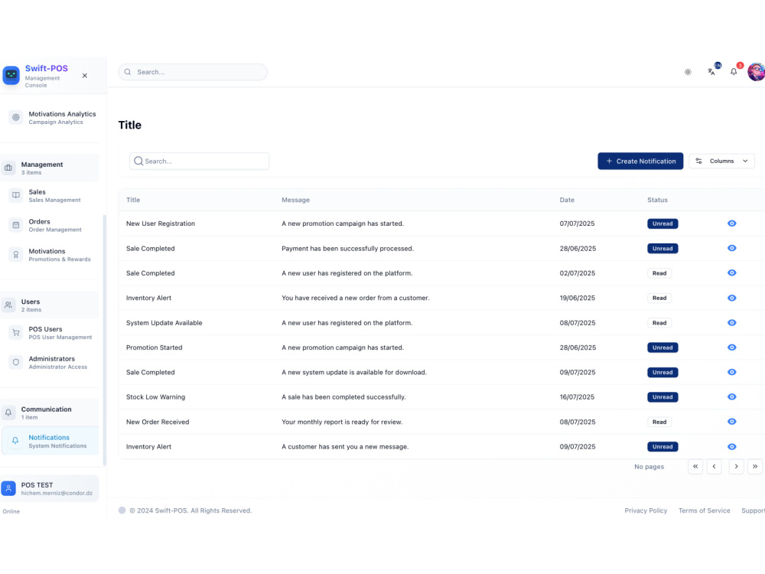Image resolution: width=765 pixels, height=574 pixels.
Task: Click Read badge for System Update Available
Action: click(659, 323)
